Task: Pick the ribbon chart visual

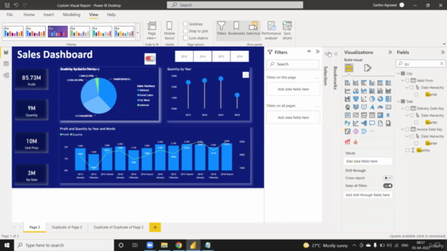Action: point(388,91)
